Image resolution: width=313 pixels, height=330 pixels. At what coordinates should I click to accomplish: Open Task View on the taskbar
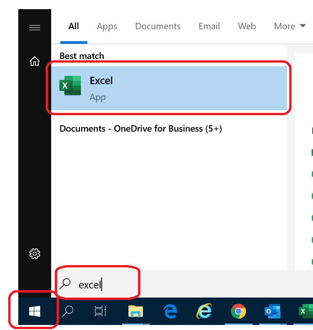pos(100,311)
